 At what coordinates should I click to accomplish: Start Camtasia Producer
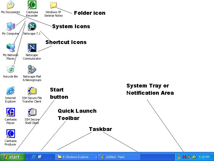10,134
